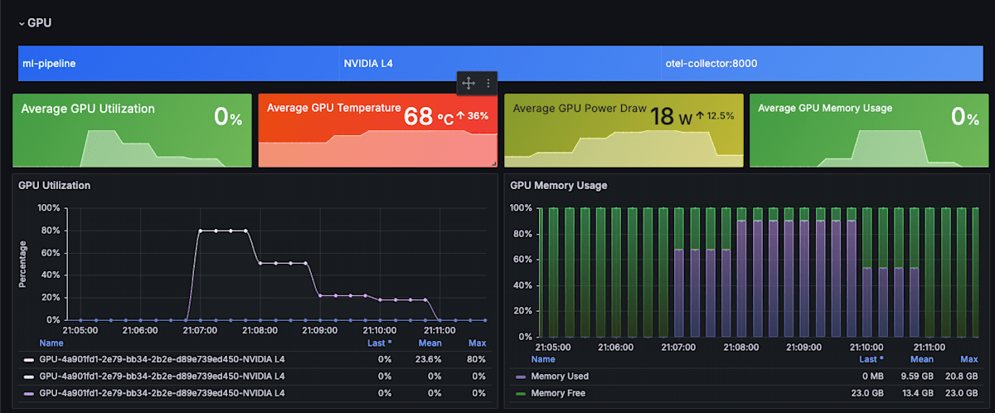Image resolution: width=995 pixels, height=413 pixels.
Task: Click the 18 W power draw value
Action: click(x=671, y=117)
